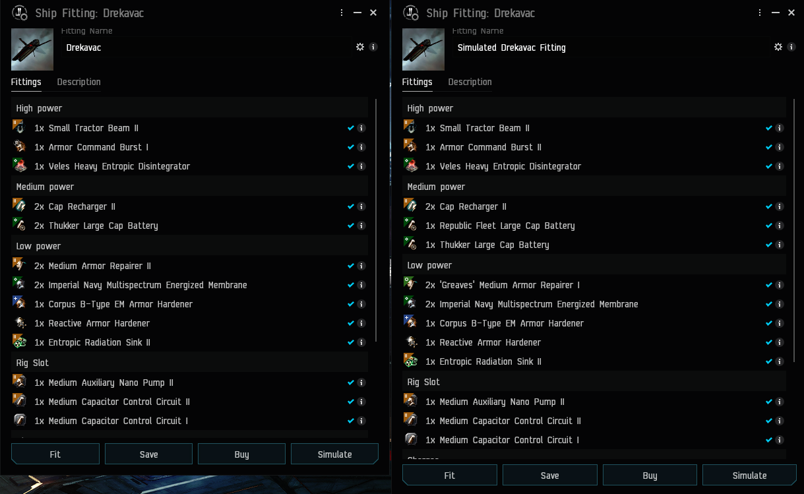Click the Drekavac ship thumbnail in left window
This screenshot has width=804, height=494.
[32, 49]
